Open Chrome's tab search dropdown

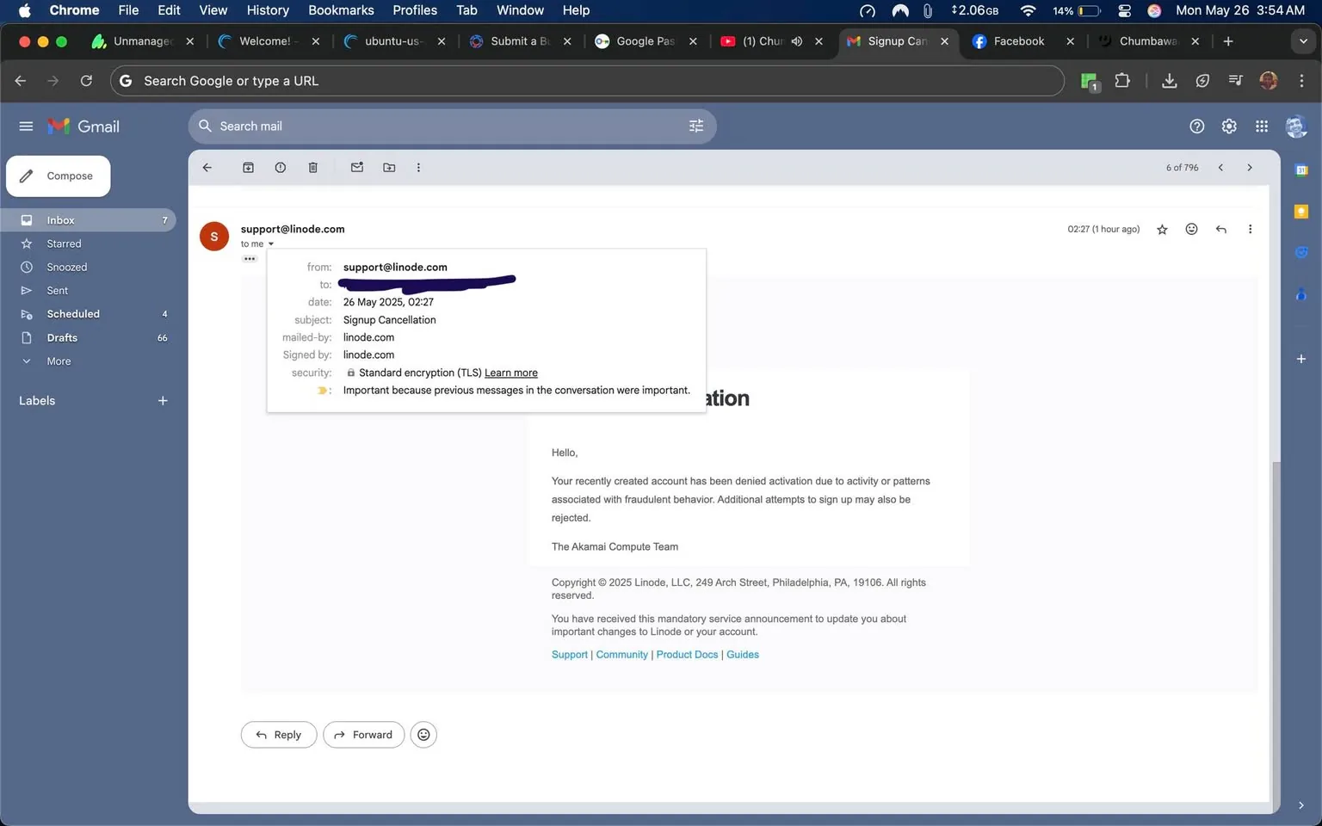coord(1303,40)
